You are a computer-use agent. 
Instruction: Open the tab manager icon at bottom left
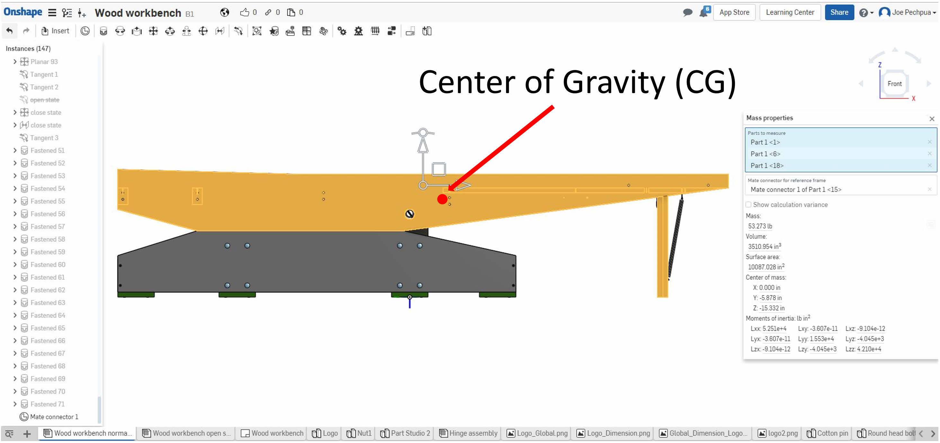pyautogui.click(x=9, y=433)
